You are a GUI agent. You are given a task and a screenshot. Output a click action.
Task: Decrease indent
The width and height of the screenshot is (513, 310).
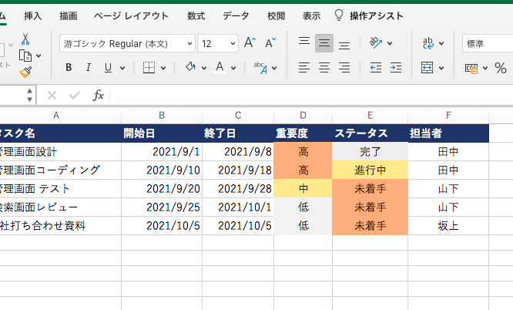[x=376, y=68]
